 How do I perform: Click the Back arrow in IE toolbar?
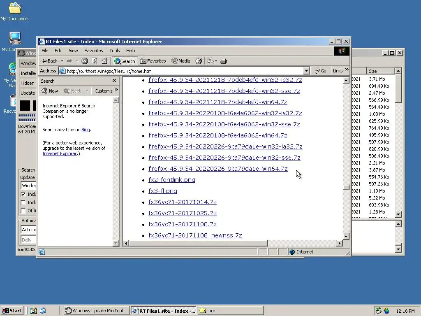click(49, 61)
